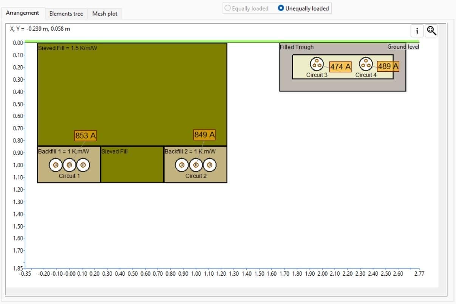Select the Circuit 3 trefoil cable icon
The height and width of the screenshot is (304, 456).
(317, 64)
